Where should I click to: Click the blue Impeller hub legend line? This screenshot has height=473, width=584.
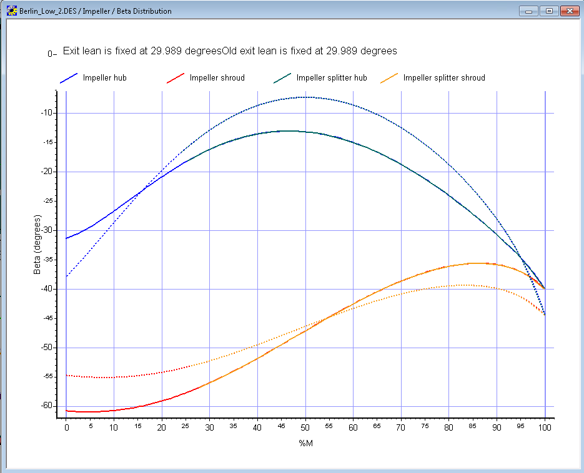[x=69, y=78]
